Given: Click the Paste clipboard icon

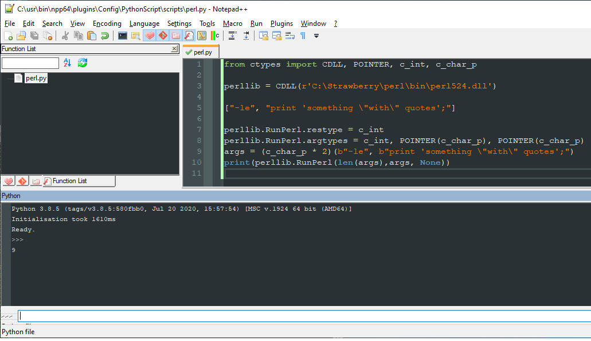Looking at the screenshot, I should (92, 36).
